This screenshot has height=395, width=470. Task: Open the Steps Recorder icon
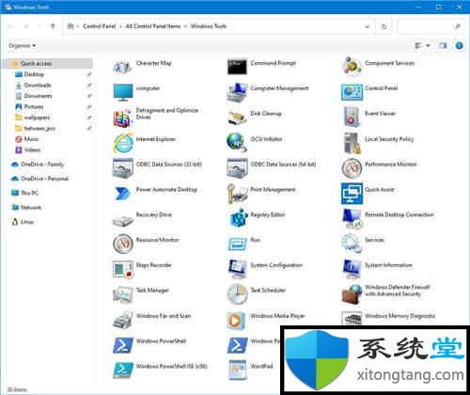pyautogui.click(x=122, y=269)
